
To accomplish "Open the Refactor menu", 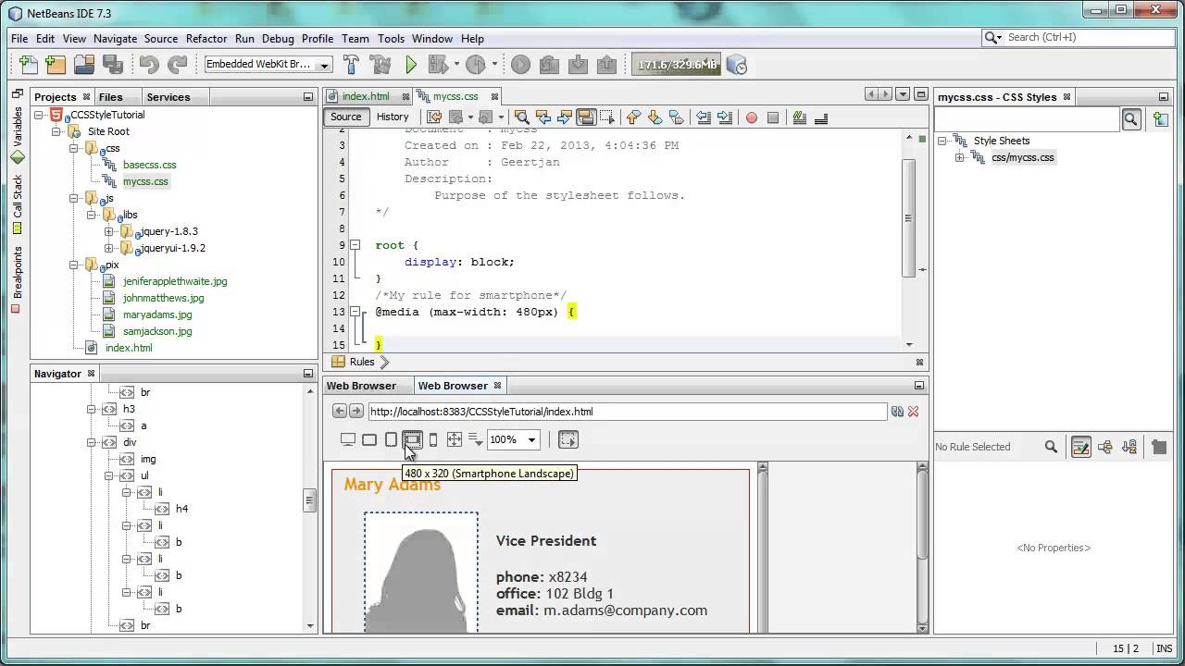I will (x=206, y=39).
